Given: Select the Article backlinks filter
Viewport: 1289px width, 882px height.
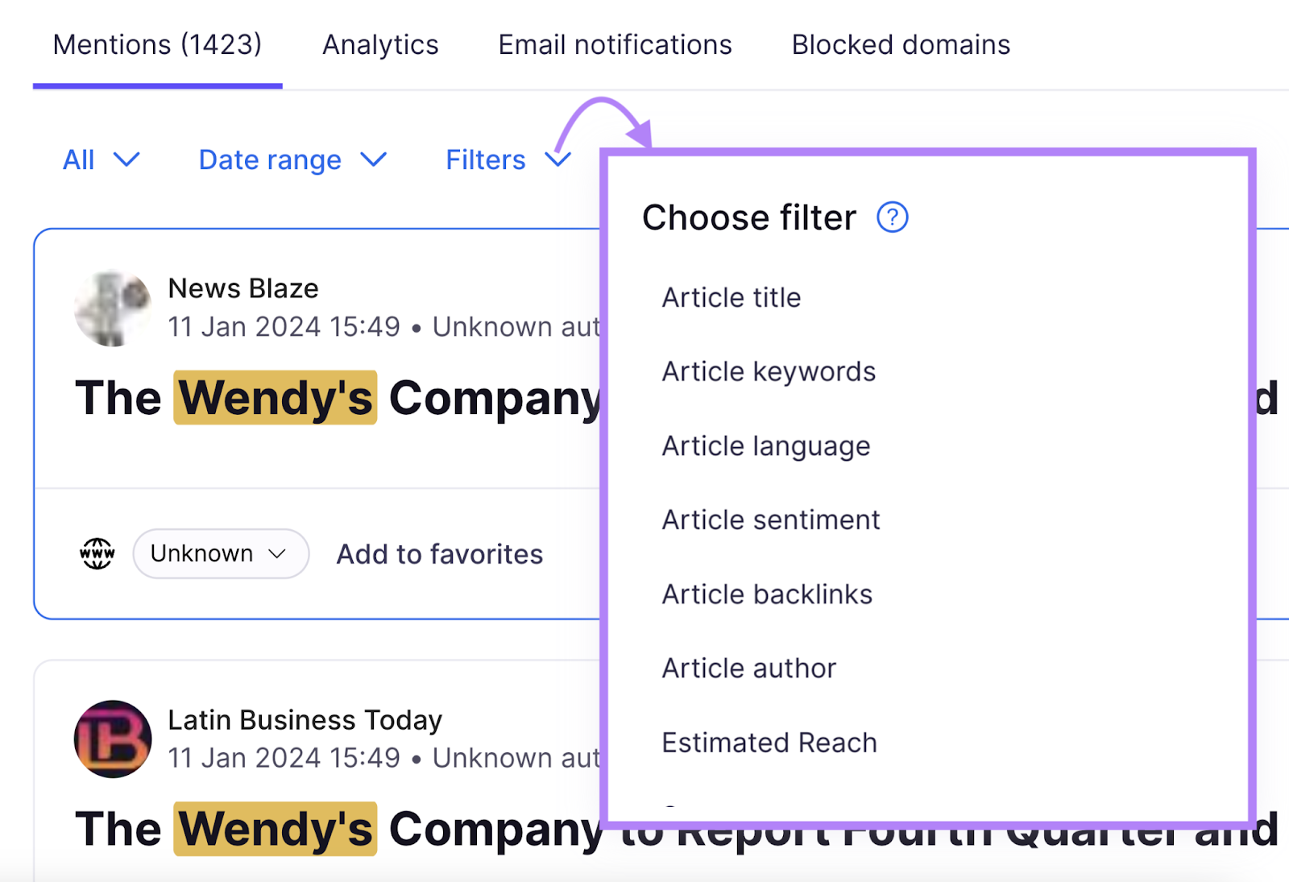Looking at the screenshot, I should (766, 594).
